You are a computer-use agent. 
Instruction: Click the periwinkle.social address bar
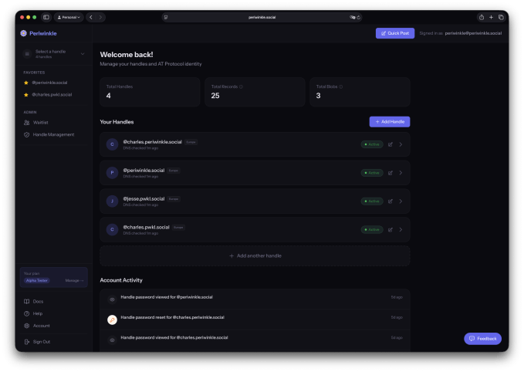pyautogui.click(x=262, y=17)
